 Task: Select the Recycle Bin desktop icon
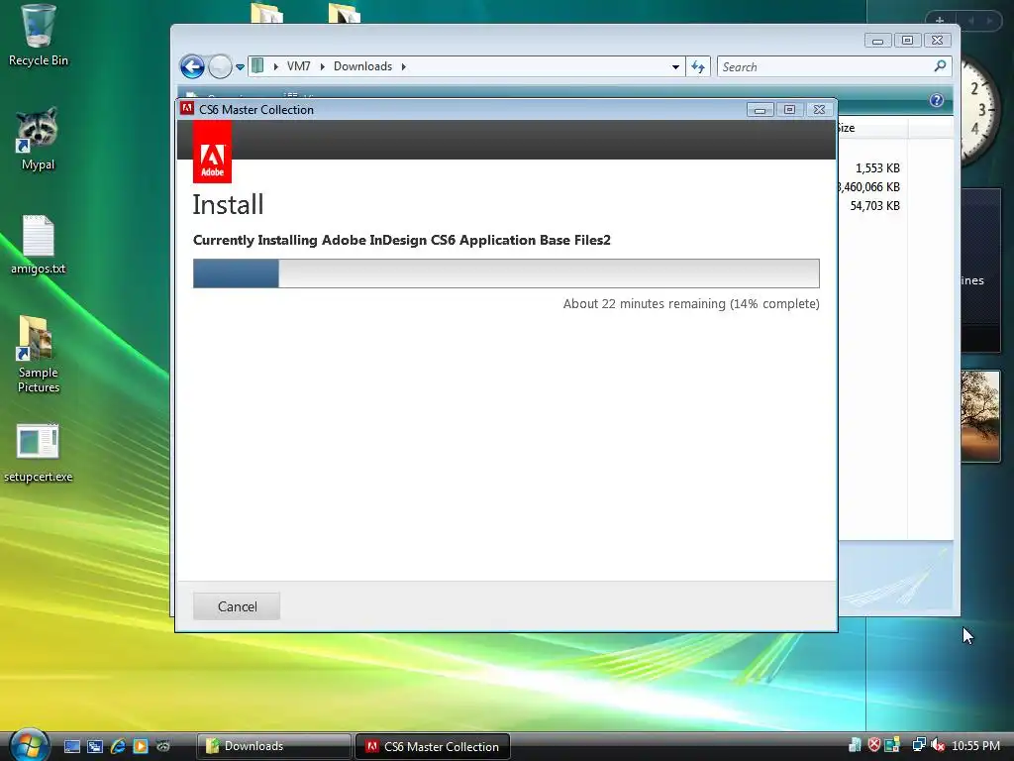39,36
